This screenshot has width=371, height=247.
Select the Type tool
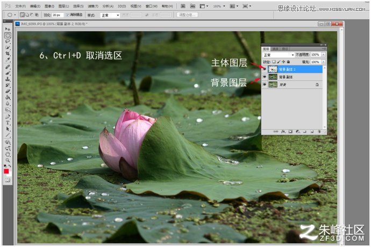click(x=8, y=123)
